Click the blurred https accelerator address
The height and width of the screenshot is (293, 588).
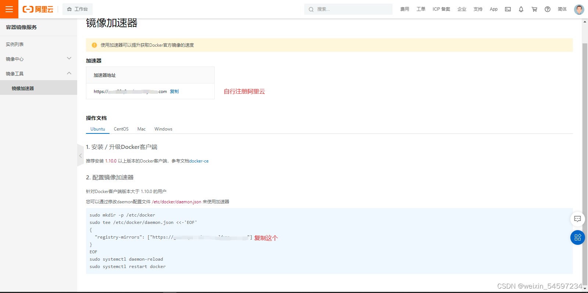click(130, 92)
